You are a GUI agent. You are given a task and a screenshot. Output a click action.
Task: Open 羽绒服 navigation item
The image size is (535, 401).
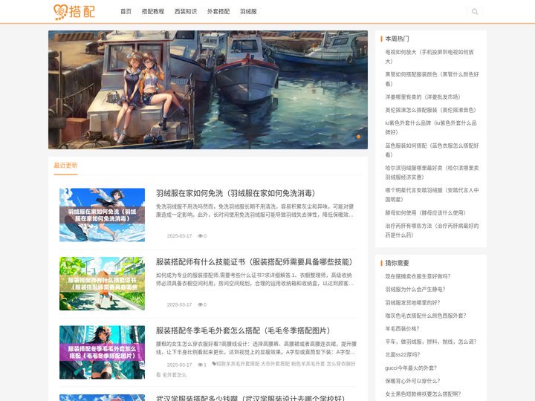(x=248, y=12)
